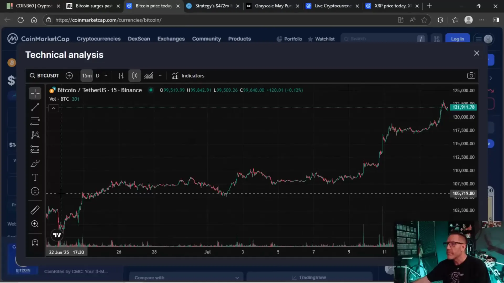Refresh the page
Viewport: 504px width, 283px height.
(20, 20)
